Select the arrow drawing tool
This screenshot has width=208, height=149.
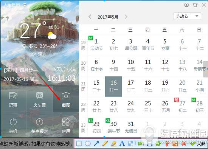click(96, 143)
